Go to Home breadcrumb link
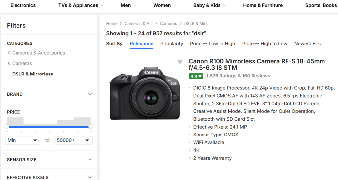Viewport: 338px width, 180px height. click(112, 24)
